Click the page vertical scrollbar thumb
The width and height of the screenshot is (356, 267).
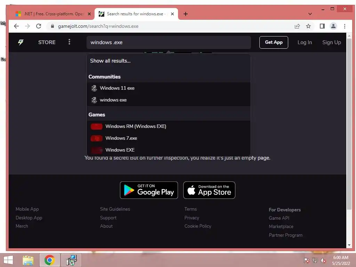tap(349, 124)
